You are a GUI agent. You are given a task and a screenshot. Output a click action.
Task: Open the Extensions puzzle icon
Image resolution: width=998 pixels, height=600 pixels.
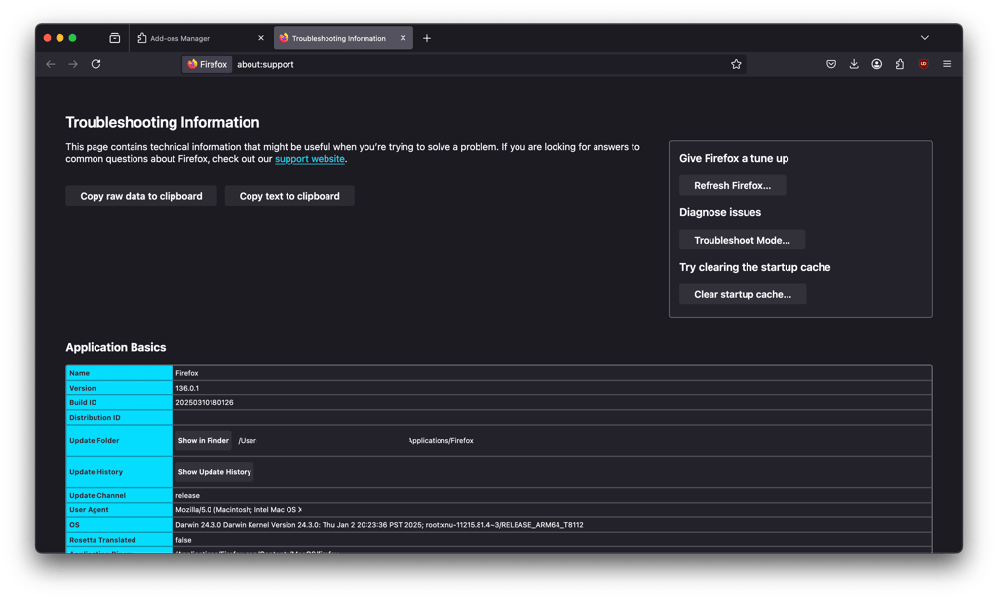[900, 64]
